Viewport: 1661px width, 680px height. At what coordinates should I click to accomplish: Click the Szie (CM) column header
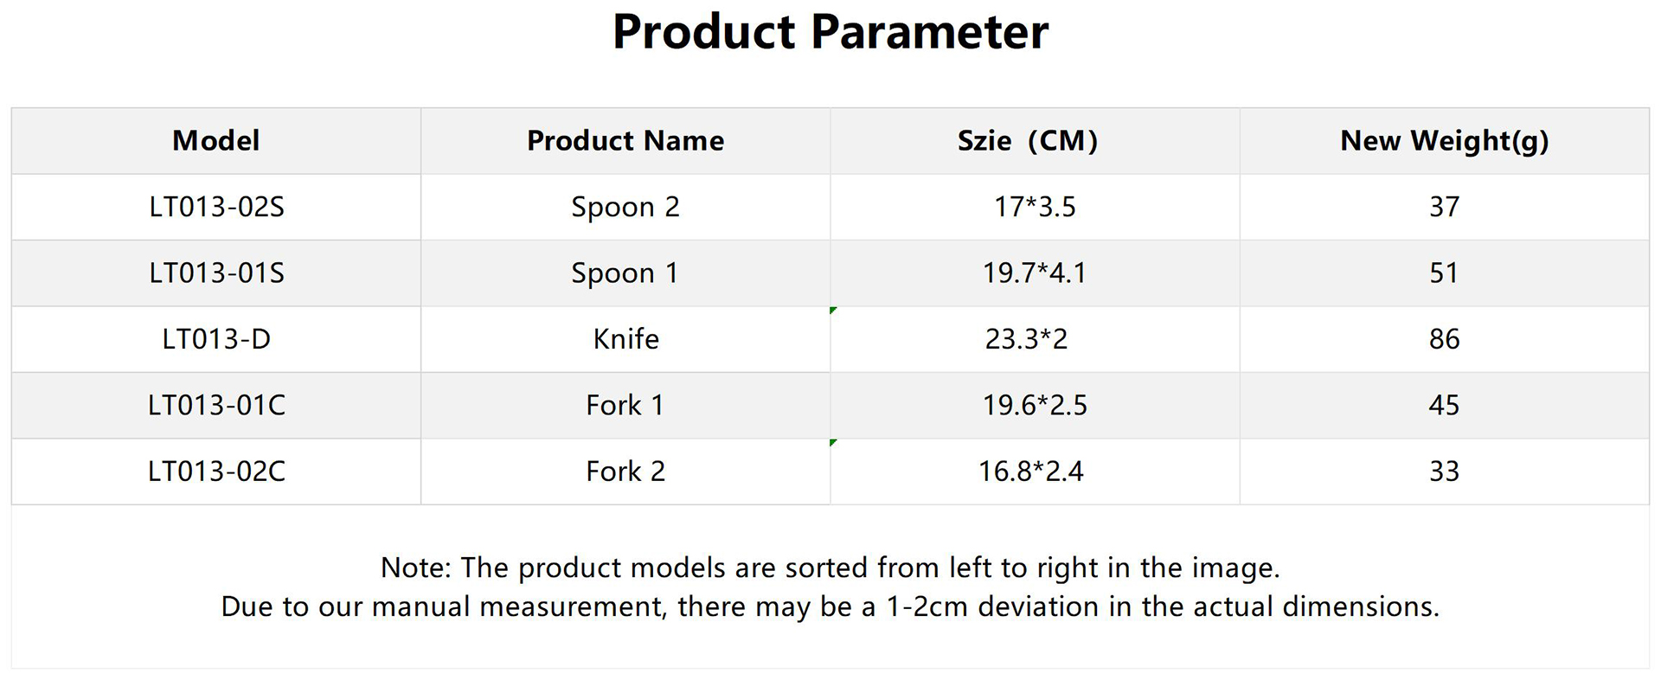pyautogui.click(x=1027, y=141)
